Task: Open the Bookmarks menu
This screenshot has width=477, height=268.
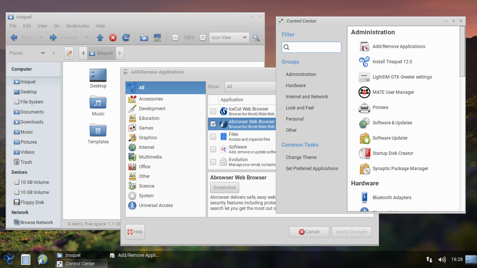Action: (78, 26)
